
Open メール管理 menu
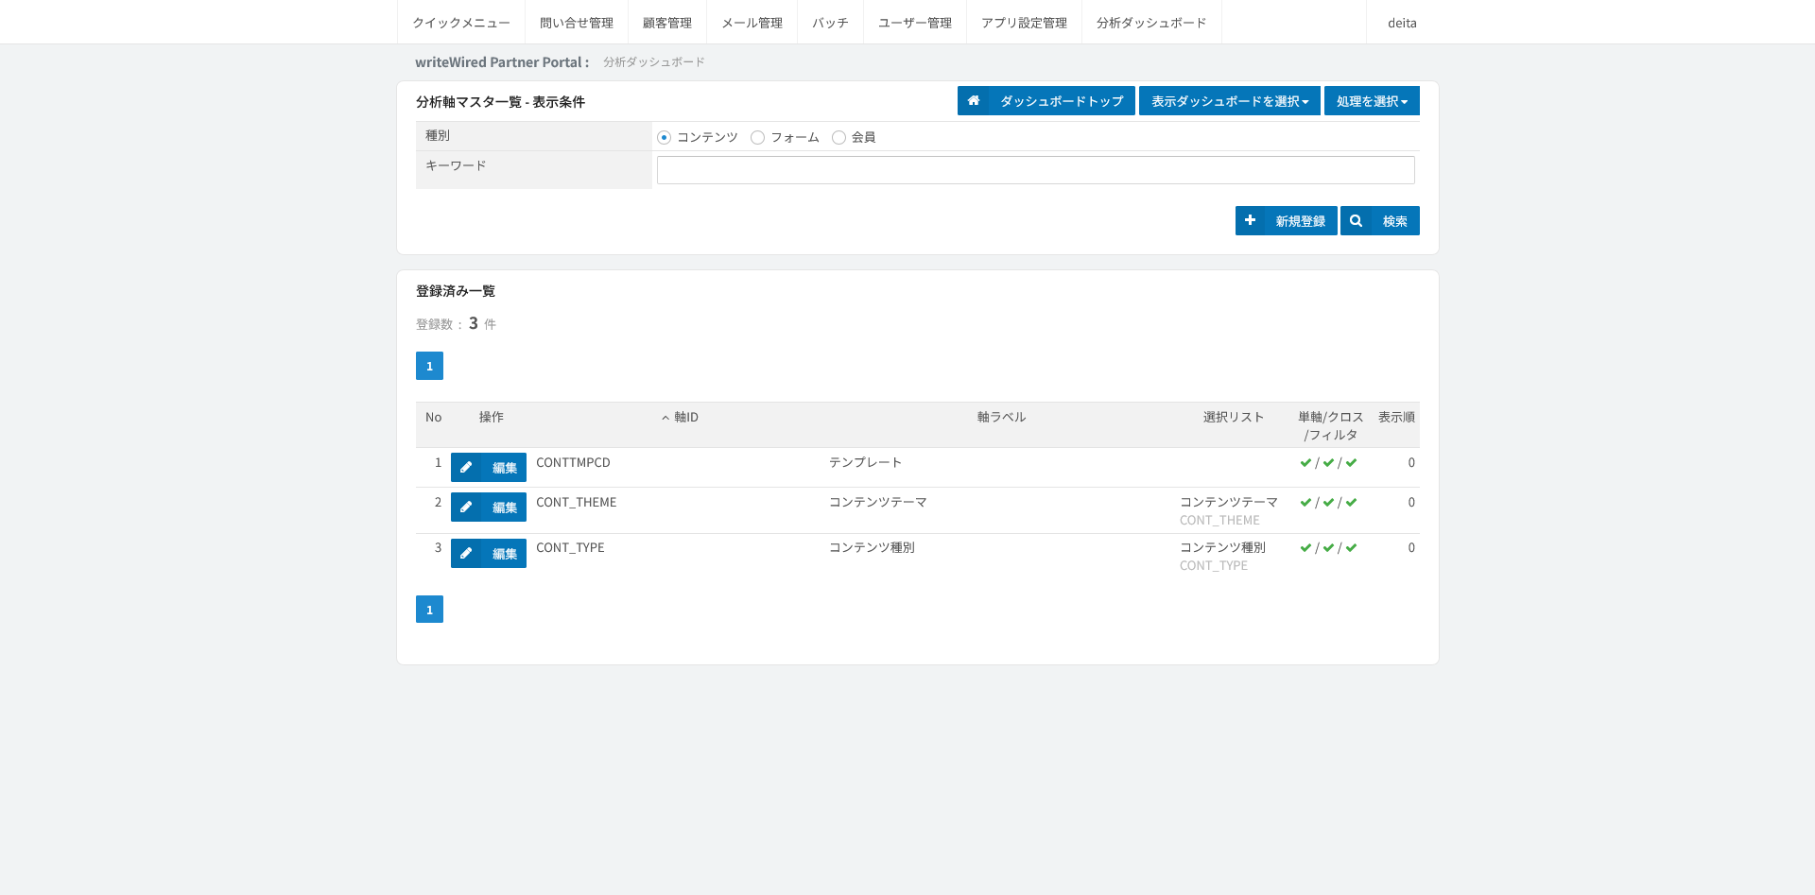(752, 23)
